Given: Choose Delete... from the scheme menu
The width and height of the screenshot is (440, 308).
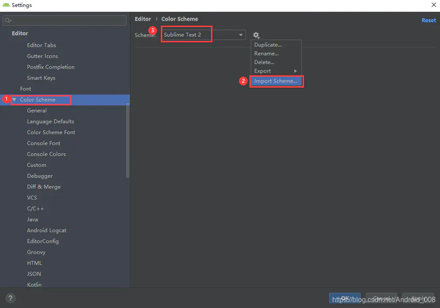Looking at the screenshot, I should [x=276, y=62].
